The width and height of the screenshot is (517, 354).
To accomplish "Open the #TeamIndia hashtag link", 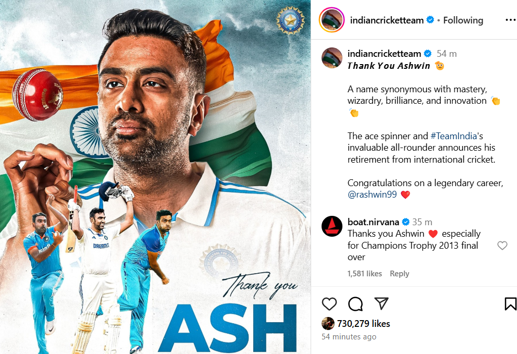I will coord(454,136).
